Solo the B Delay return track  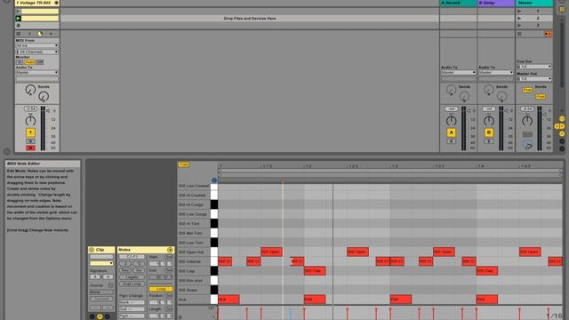click(x=489, y=141)
